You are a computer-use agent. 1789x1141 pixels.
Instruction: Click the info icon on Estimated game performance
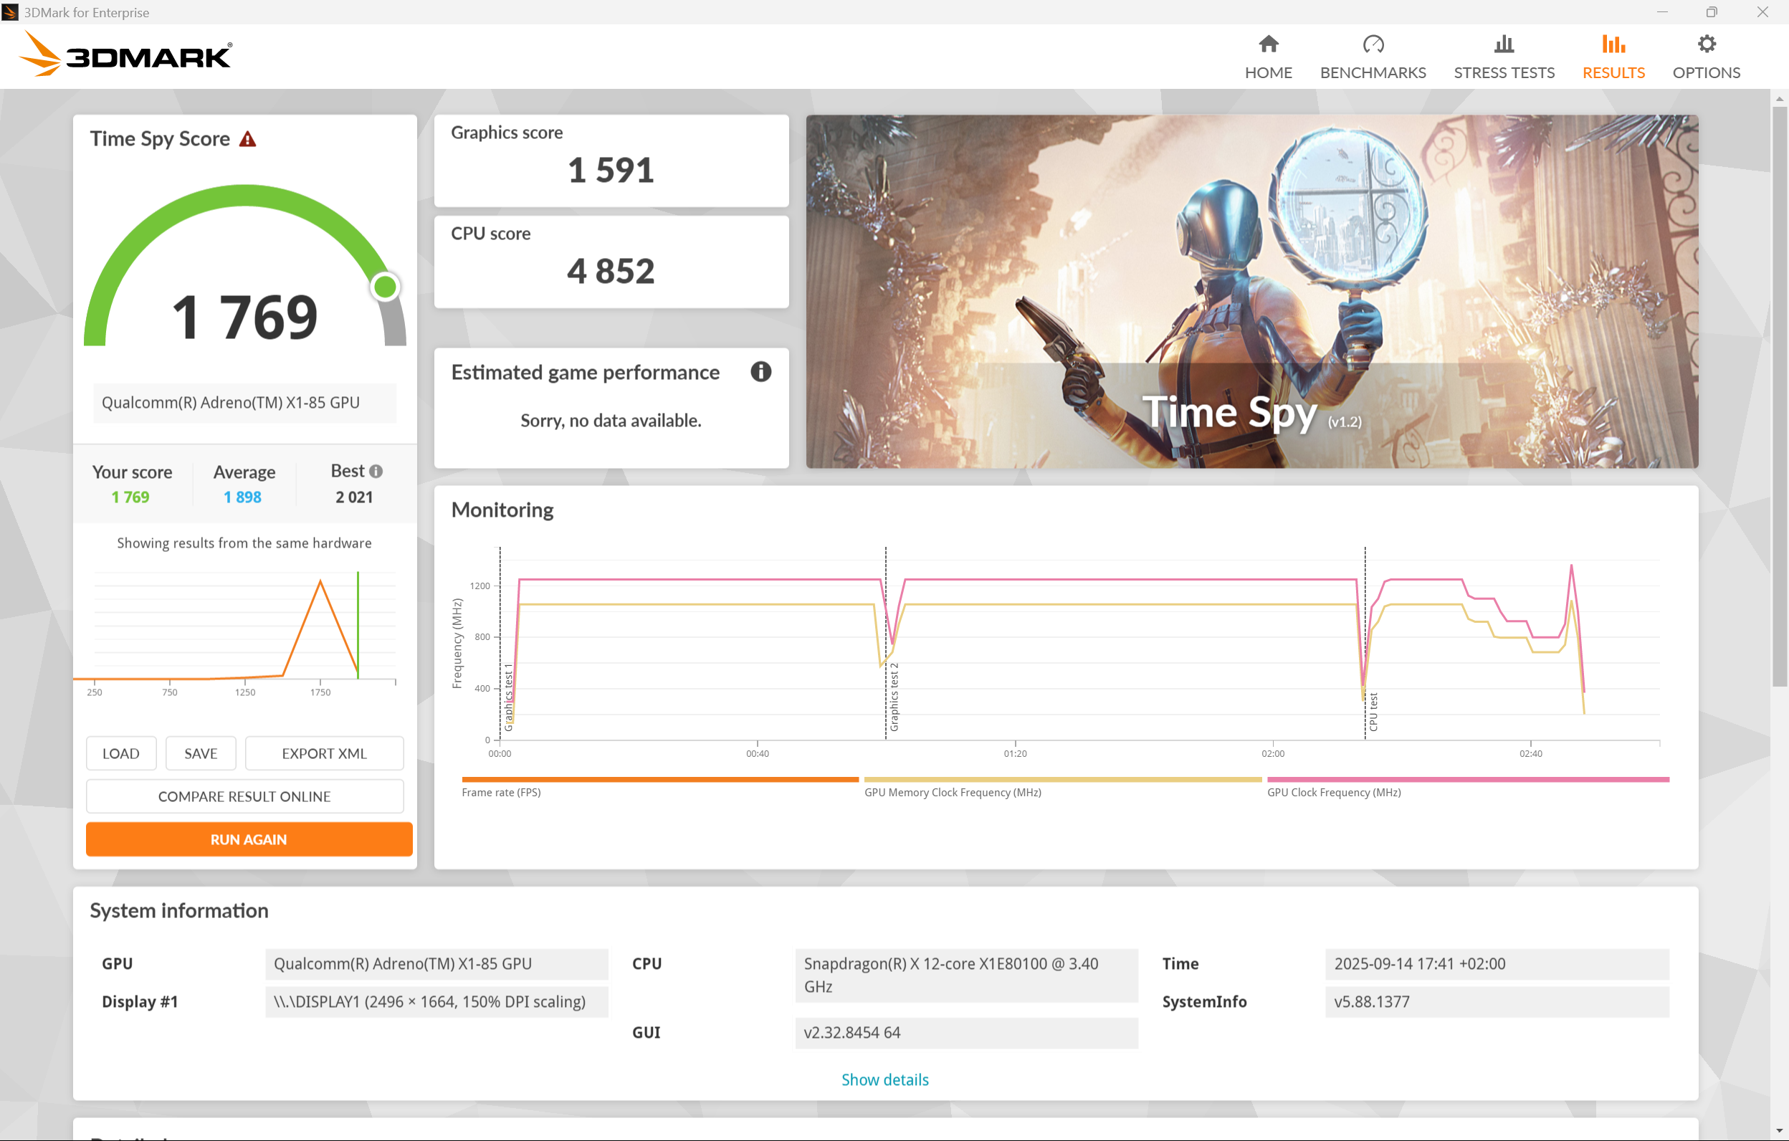coord(760,371)
